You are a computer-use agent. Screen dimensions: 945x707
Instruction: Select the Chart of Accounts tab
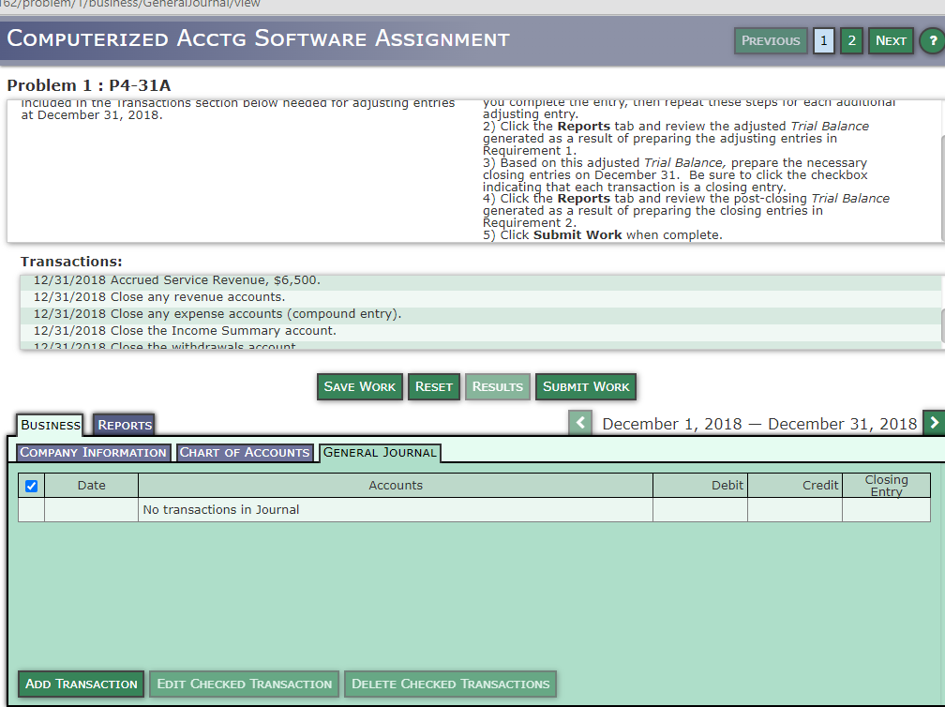coord(244,452)
